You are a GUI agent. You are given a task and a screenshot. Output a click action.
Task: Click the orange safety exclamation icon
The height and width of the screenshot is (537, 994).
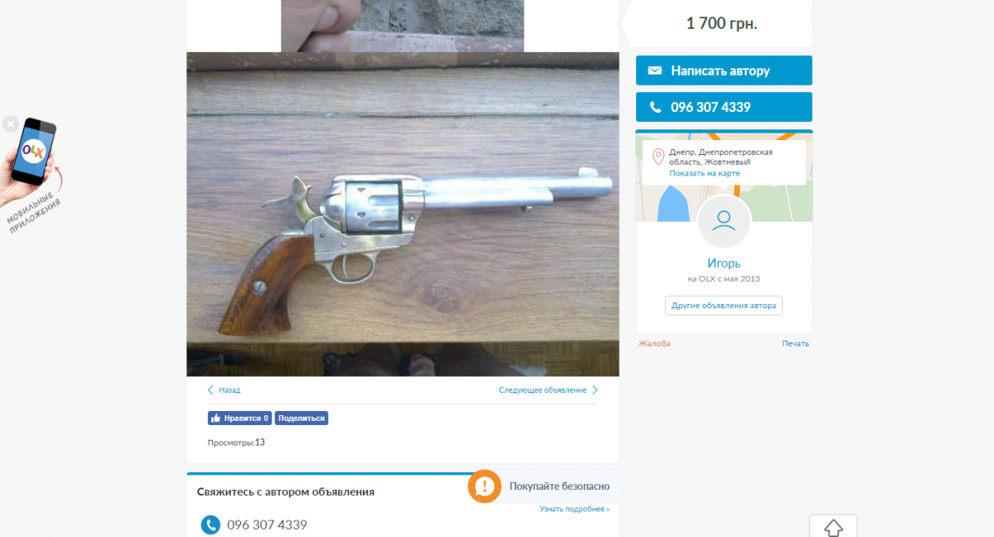[485, 486]
